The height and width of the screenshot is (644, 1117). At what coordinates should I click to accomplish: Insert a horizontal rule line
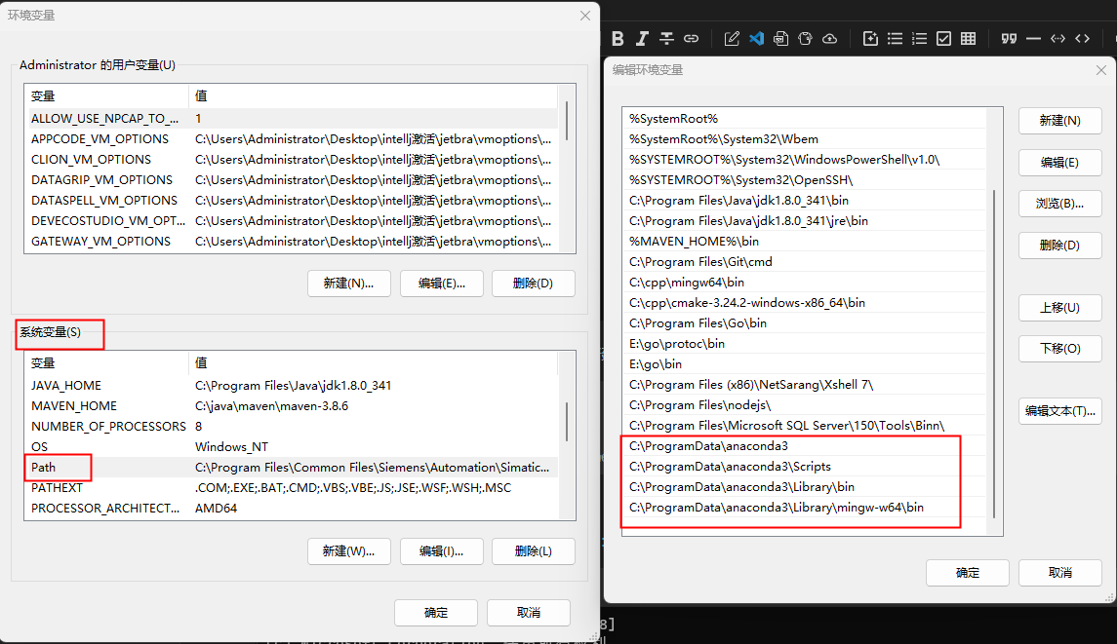click(x=1034, y=38)
